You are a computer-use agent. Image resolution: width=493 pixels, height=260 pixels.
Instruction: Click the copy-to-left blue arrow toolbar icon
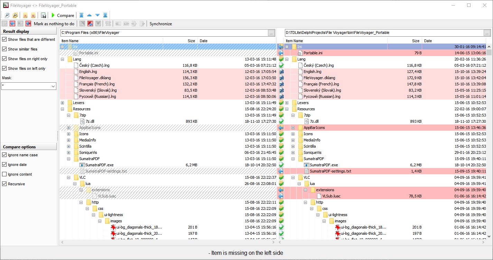[x=12, y=24]
